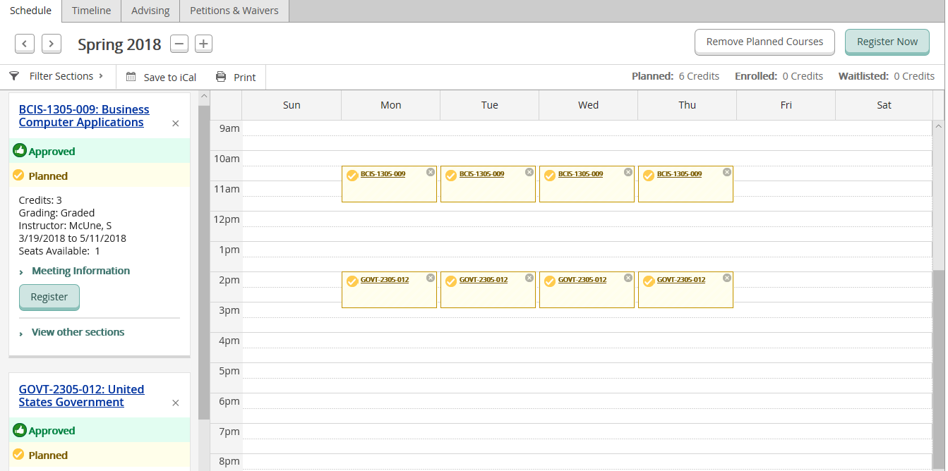Click Seats Available: 1 text
This screenshot has height=471, width=948.
point(59,251)
